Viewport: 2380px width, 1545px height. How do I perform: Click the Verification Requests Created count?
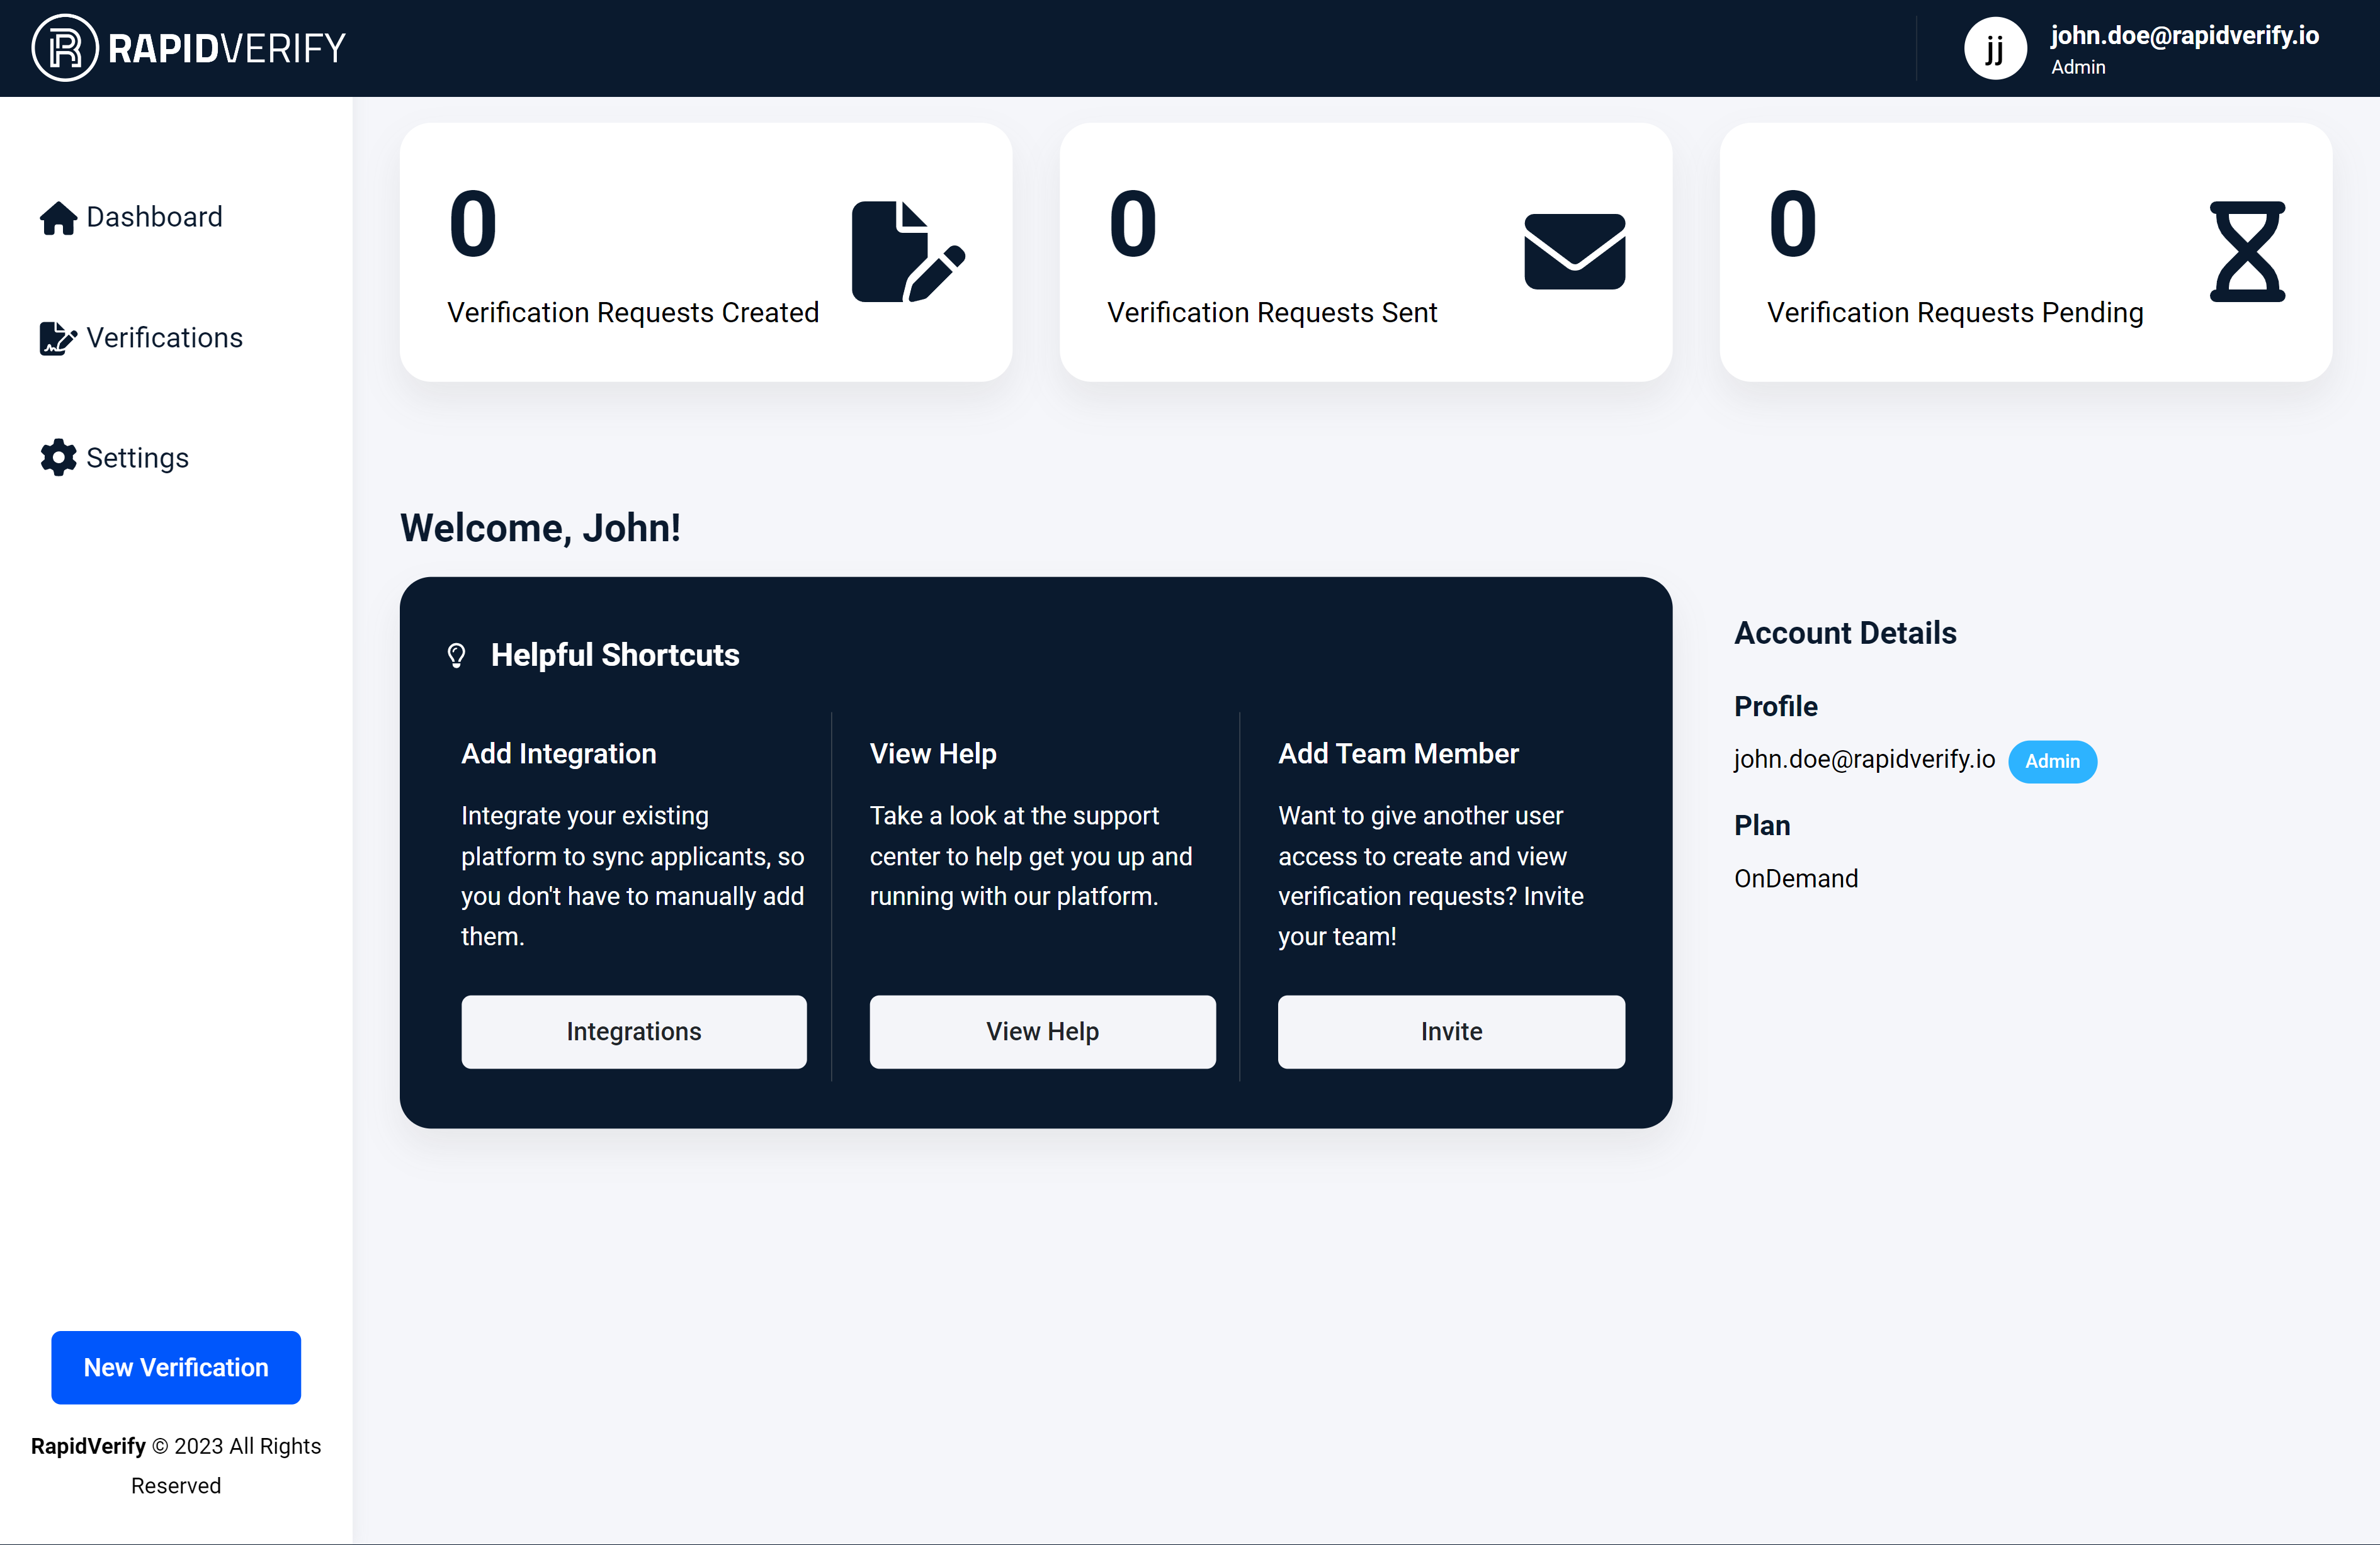click(x=473, y=225)
